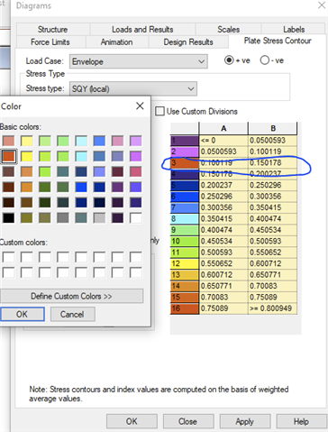Image resolution: width=328 pixels, height=432 pixels.
Task: Click the contour color swatch for division 6
Action: pyautogui.click(x=185, y=197)
